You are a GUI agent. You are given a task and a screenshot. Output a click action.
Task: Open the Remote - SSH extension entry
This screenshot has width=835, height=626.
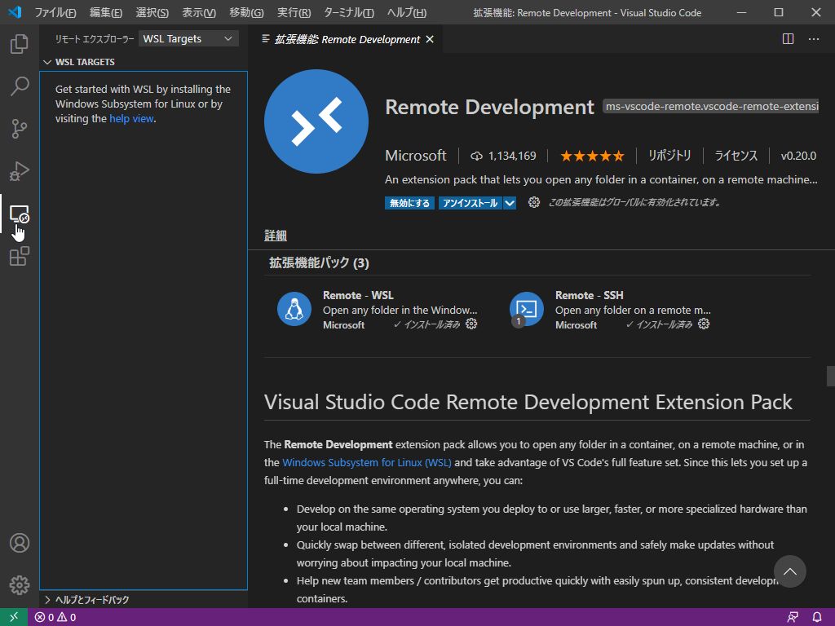[610, 309]
